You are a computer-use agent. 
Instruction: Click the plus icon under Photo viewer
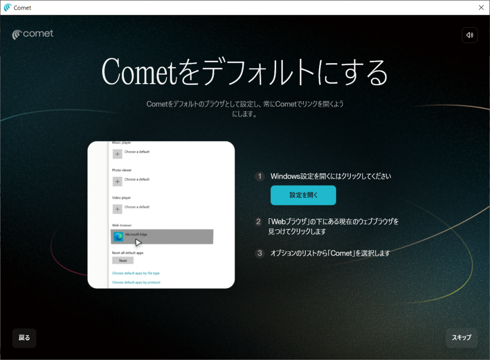117,181
